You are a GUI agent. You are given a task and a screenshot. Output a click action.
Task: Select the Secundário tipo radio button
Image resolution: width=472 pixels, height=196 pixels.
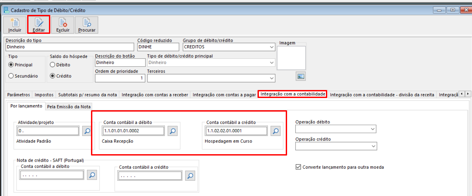(x=11, y=76)
